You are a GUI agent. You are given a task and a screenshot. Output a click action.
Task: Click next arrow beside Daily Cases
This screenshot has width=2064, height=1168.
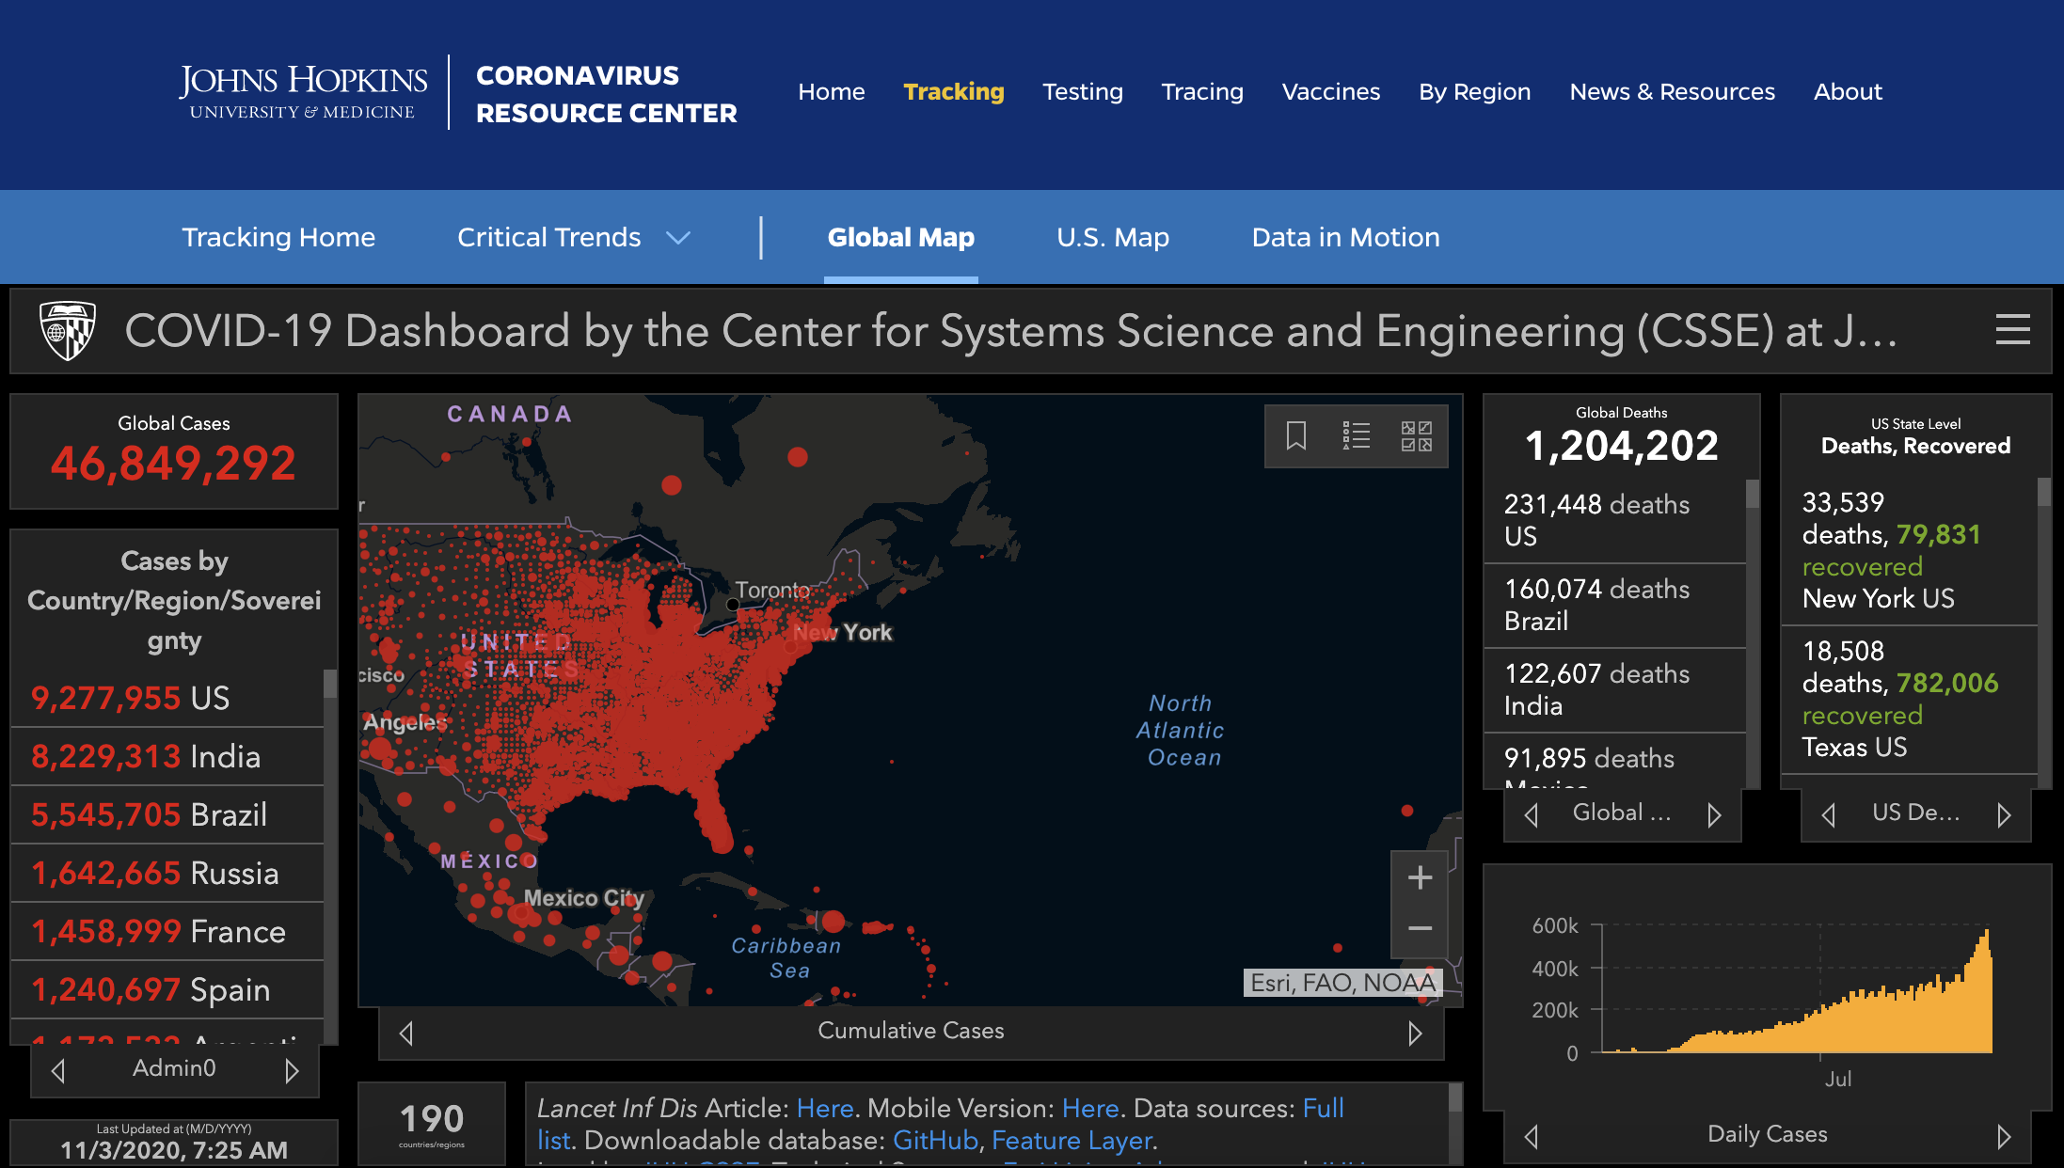2004,1136
